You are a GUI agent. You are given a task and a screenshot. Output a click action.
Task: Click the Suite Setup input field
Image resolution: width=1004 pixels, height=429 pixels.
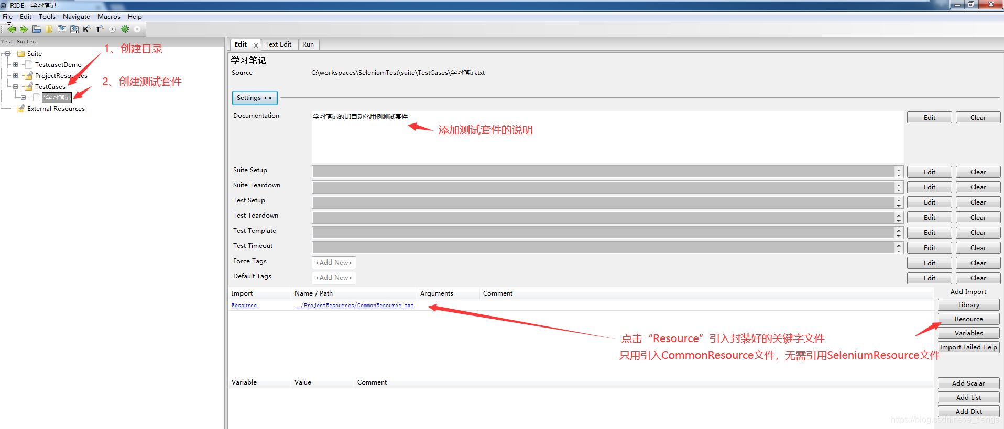pyautogui.click(x=603, y=172)
